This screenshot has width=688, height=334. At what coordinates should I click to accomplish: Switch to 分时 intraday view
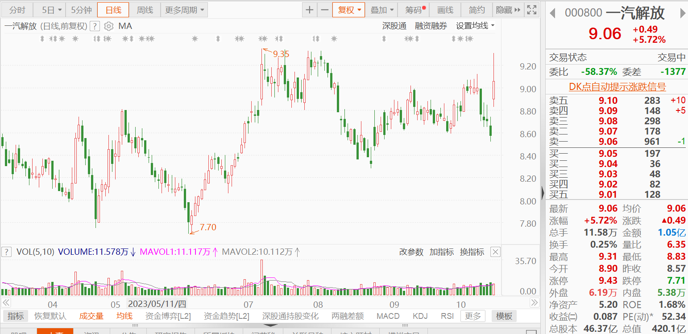[x=17, y=10]
